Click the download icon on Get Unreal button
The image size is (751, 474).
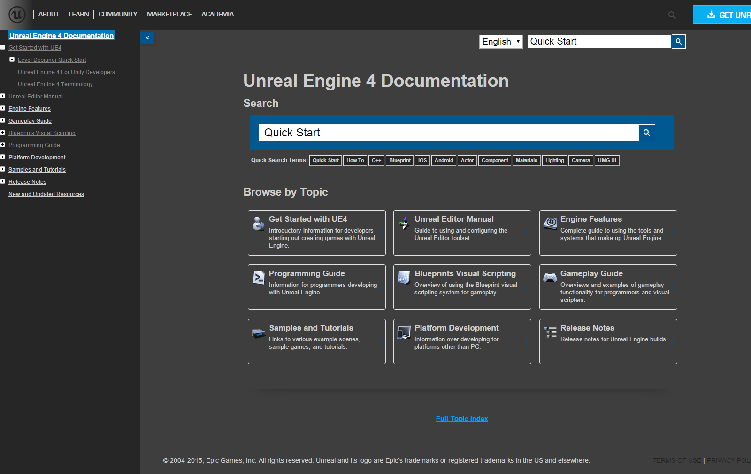(x=711, y=15)
